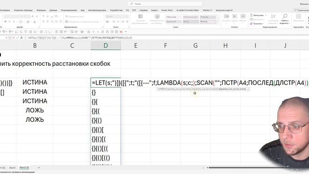
Task: Click the Поиск search box
Action: click(x=165, y=4)
